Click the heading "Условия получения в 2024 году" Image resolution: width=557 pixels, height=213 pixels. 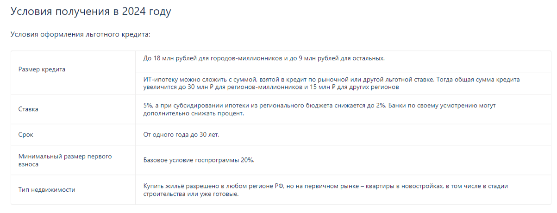click(x=91, y=12)
